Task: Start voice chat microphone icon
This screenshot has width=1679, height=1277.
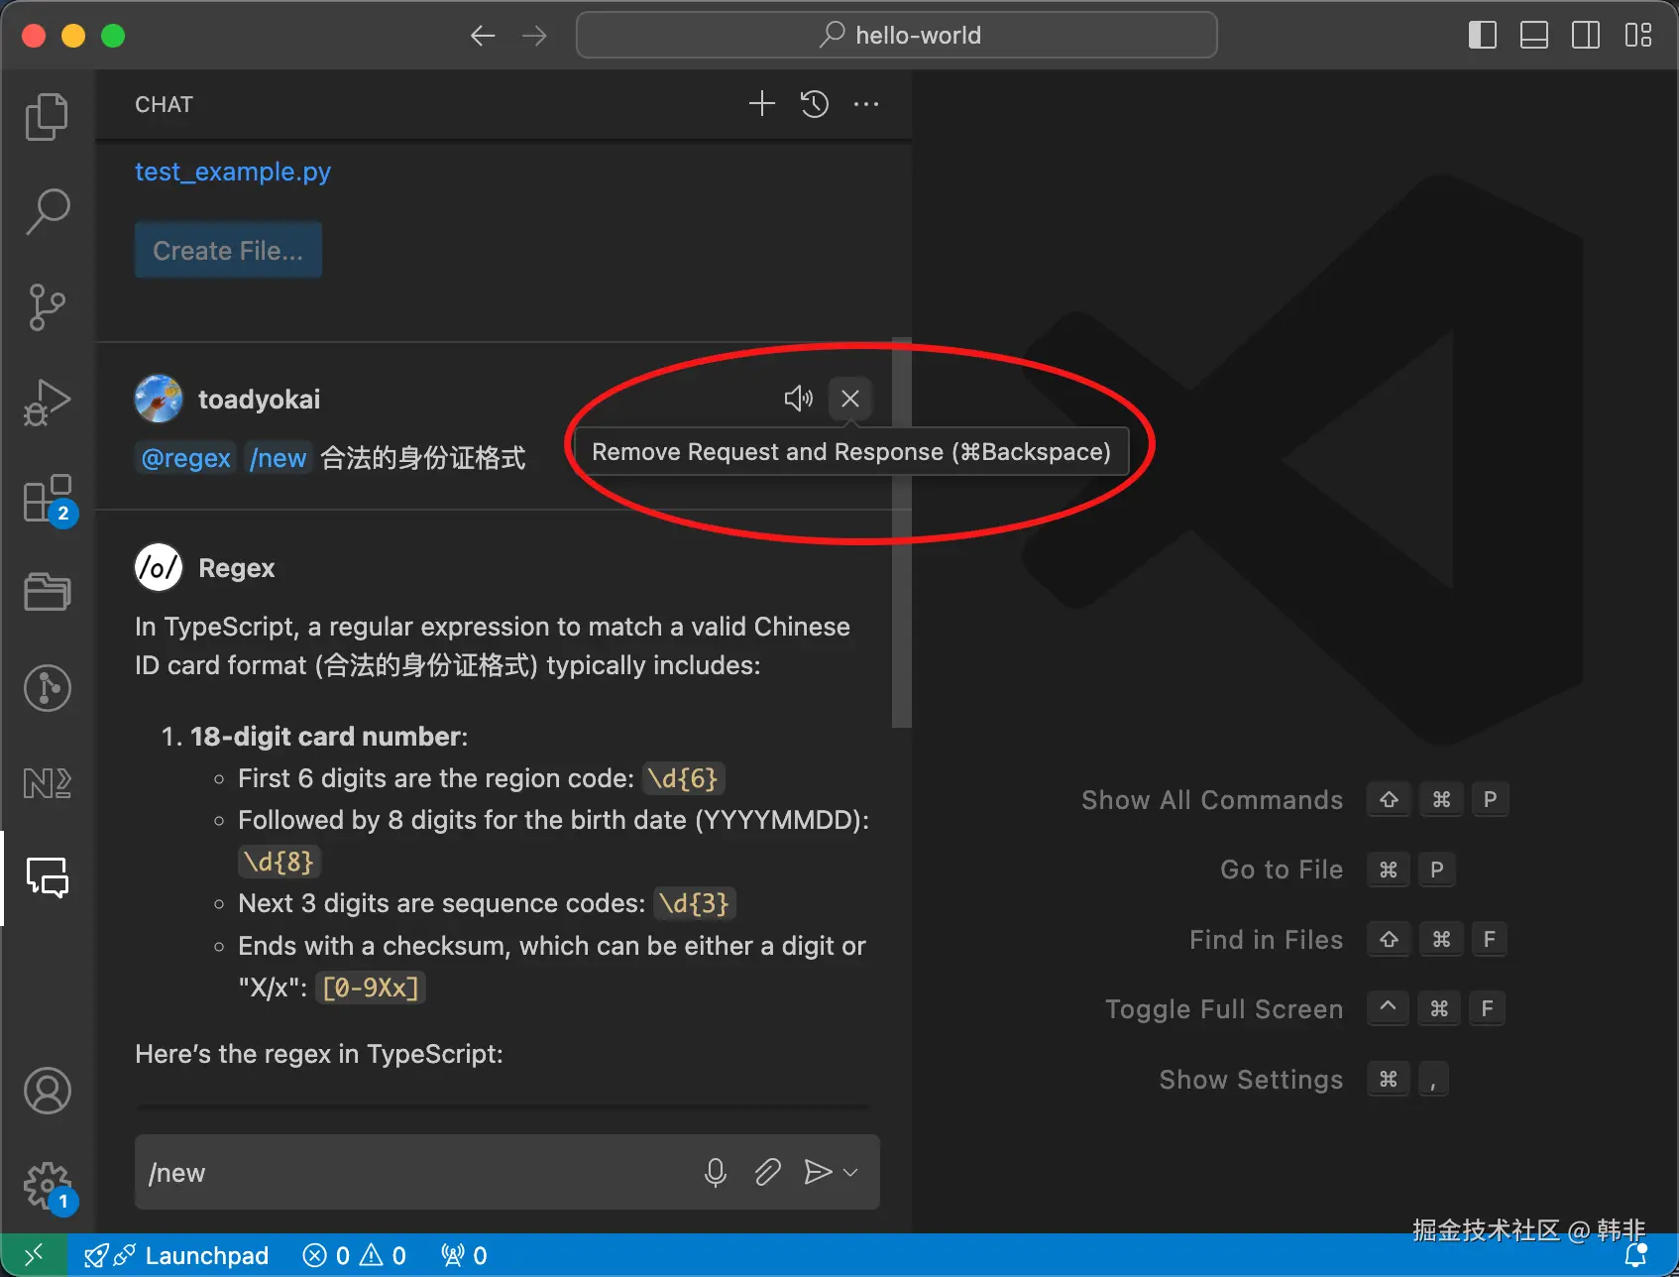Action: [716, 1173]
